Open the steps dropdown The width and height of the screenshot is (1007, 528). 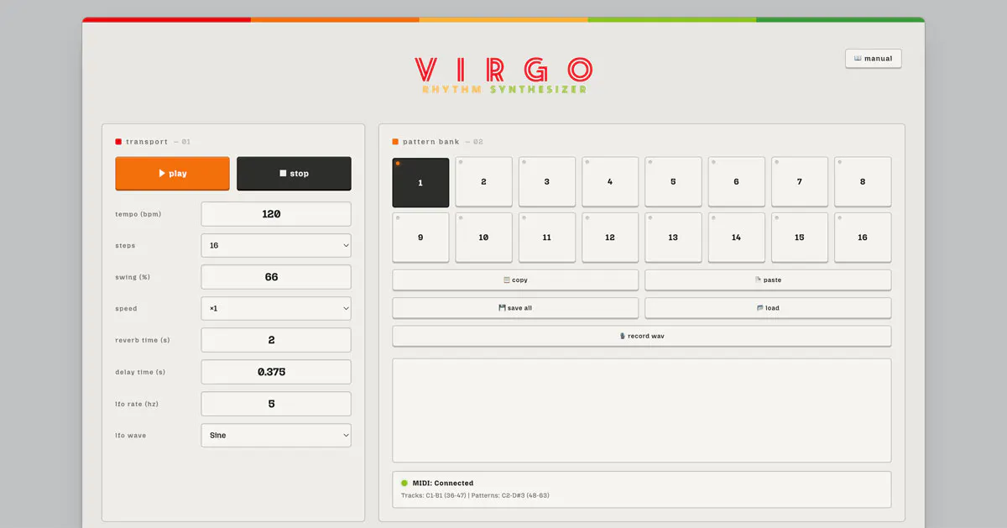[276, 245]
